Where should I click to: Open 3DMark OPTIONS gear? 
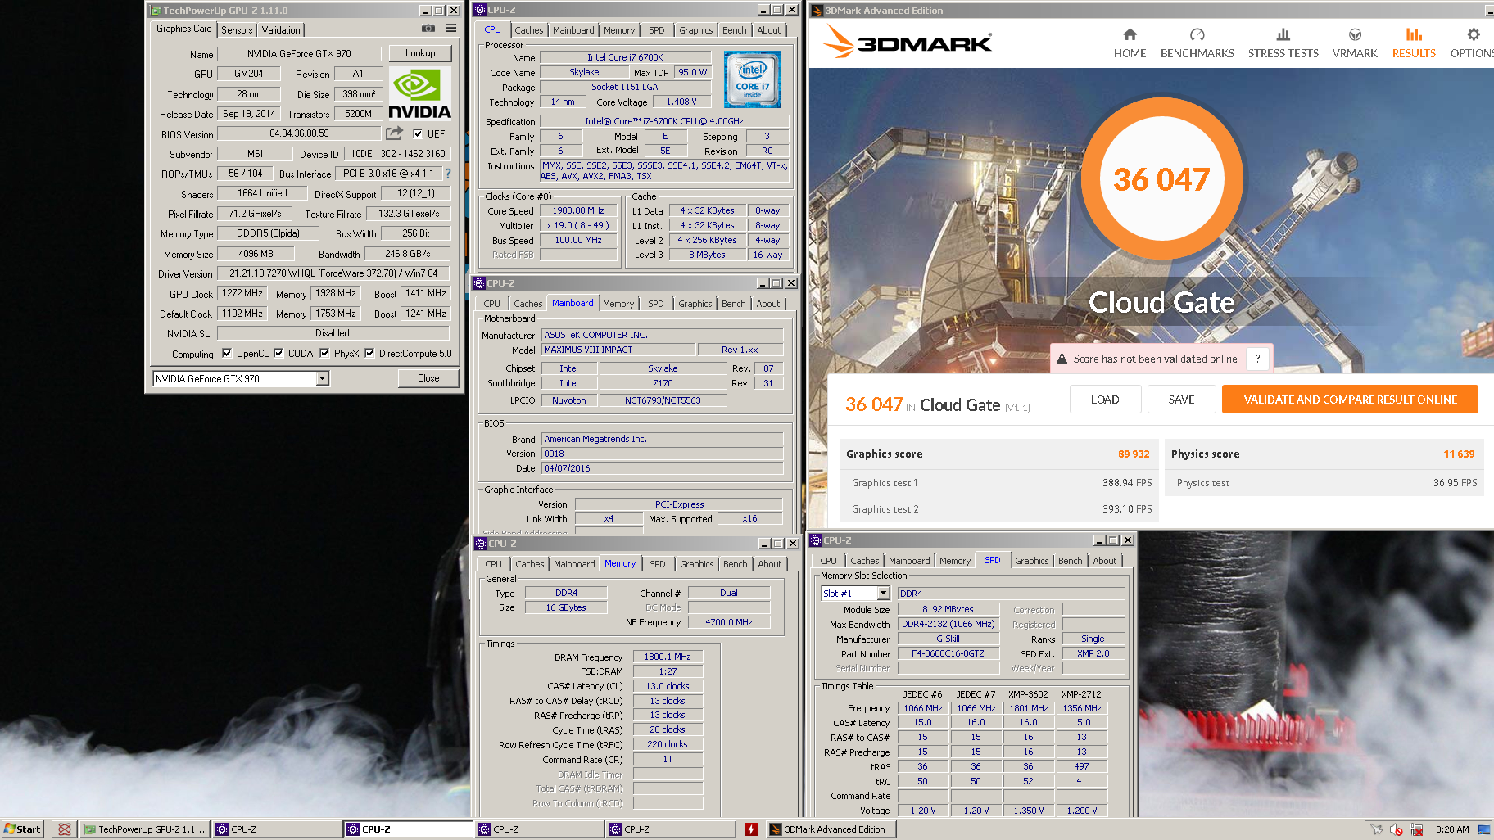(1473, 43)
